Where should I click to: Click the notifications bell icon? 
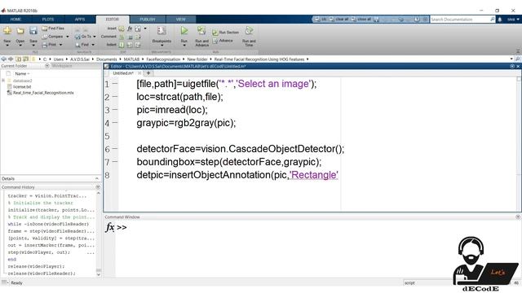pyautogui.click(x=500, y=20)
